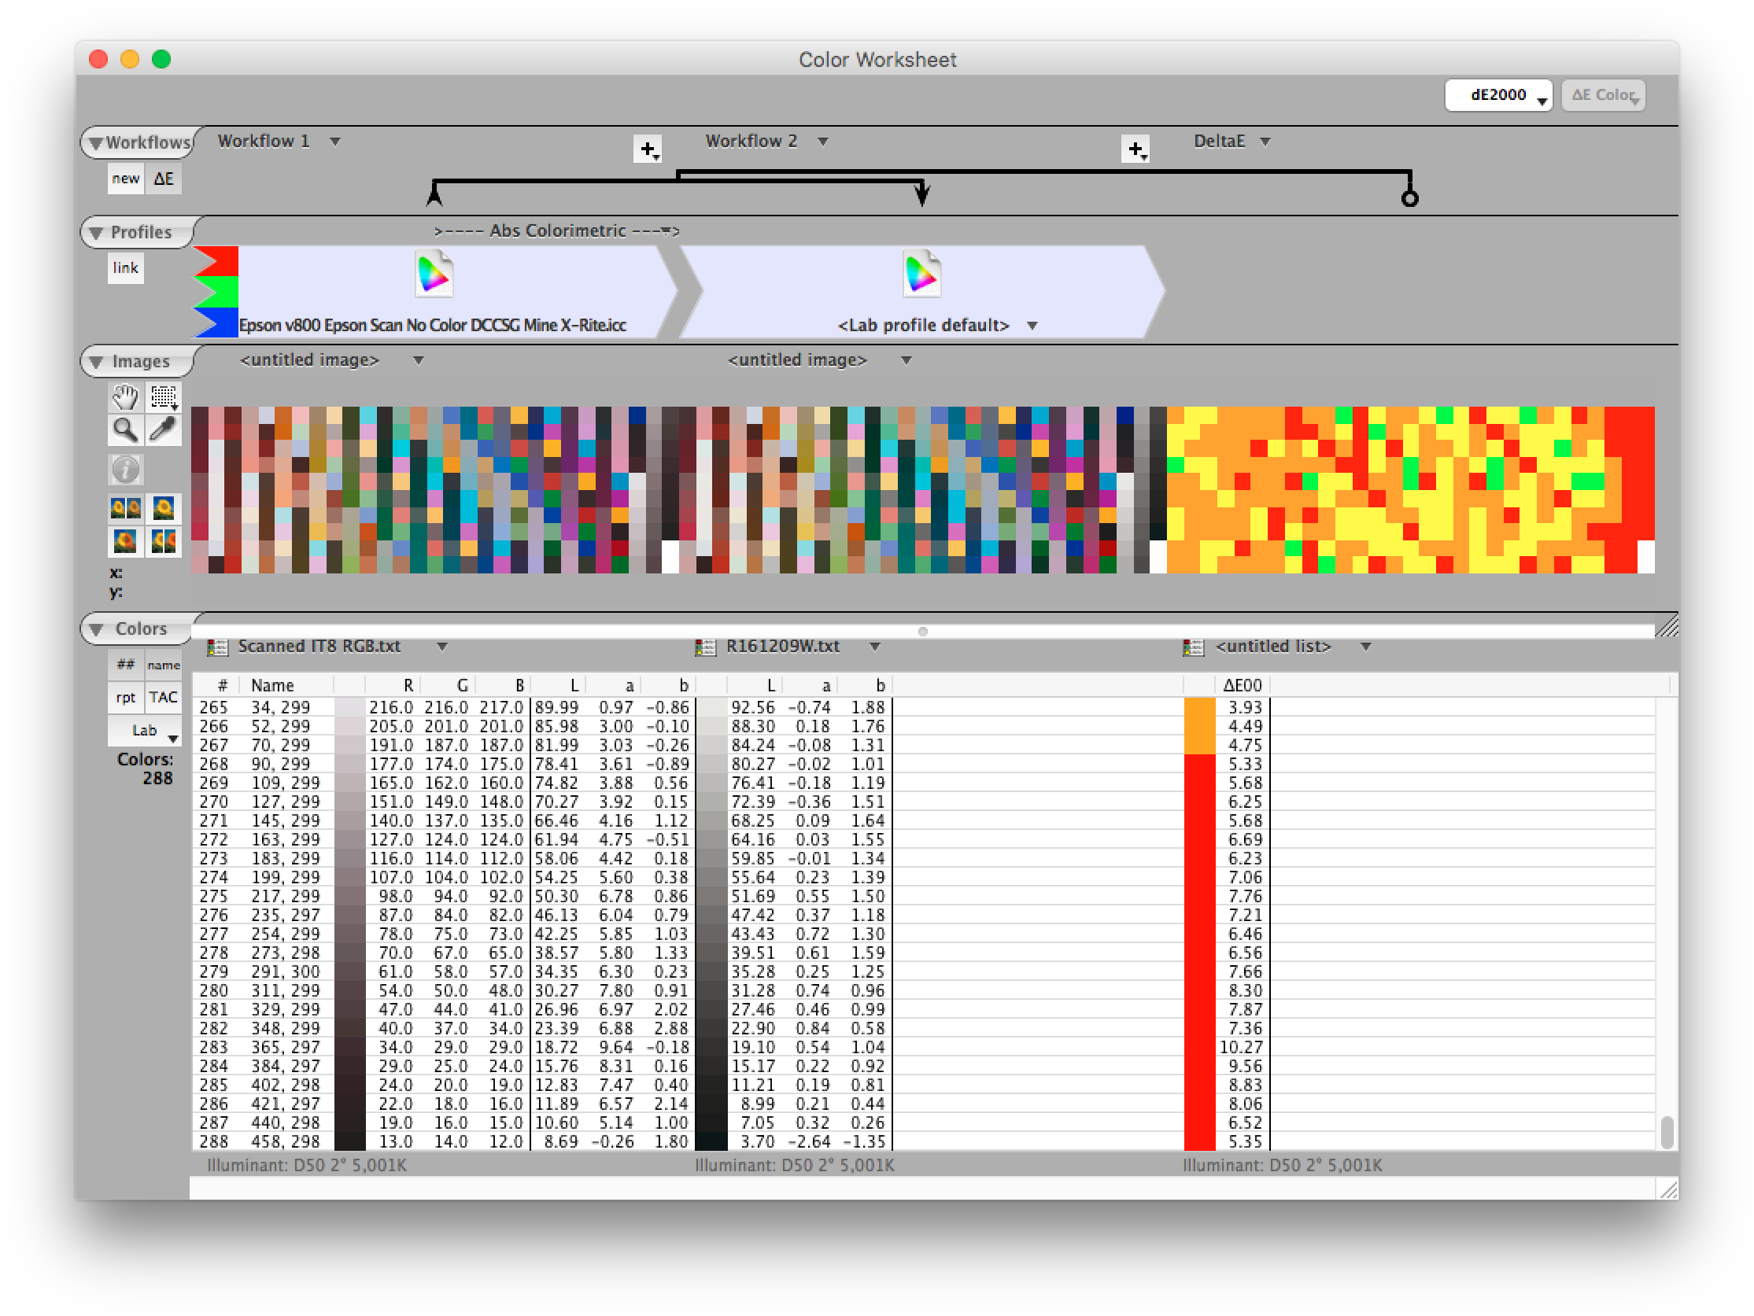Select the eyedropper tool
This screenshot has height=1316, width=1754.
[164, 430]
